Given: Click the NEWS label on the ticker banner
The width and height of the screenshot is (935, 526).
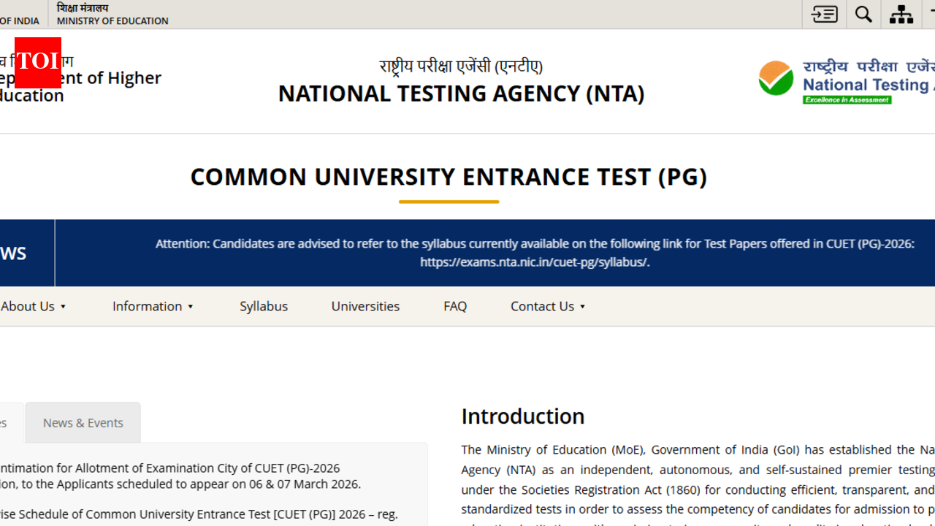Looking at the screenshot, I should [x=12, y=253].
